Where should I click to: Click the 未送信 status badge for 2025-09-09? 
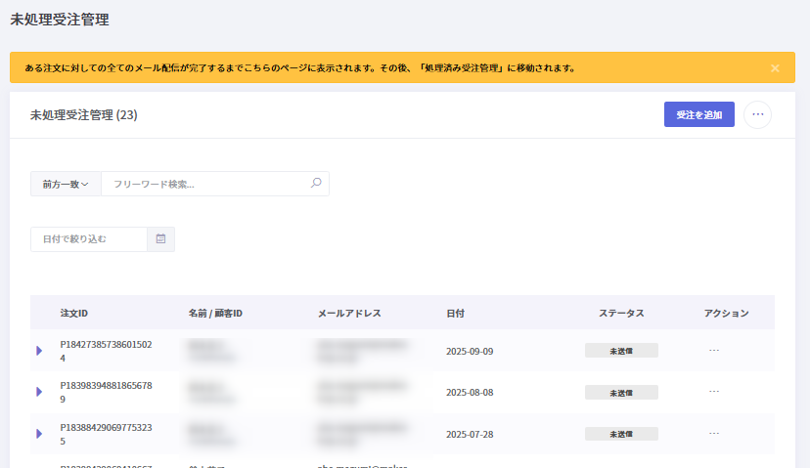[x=621, y=350]
